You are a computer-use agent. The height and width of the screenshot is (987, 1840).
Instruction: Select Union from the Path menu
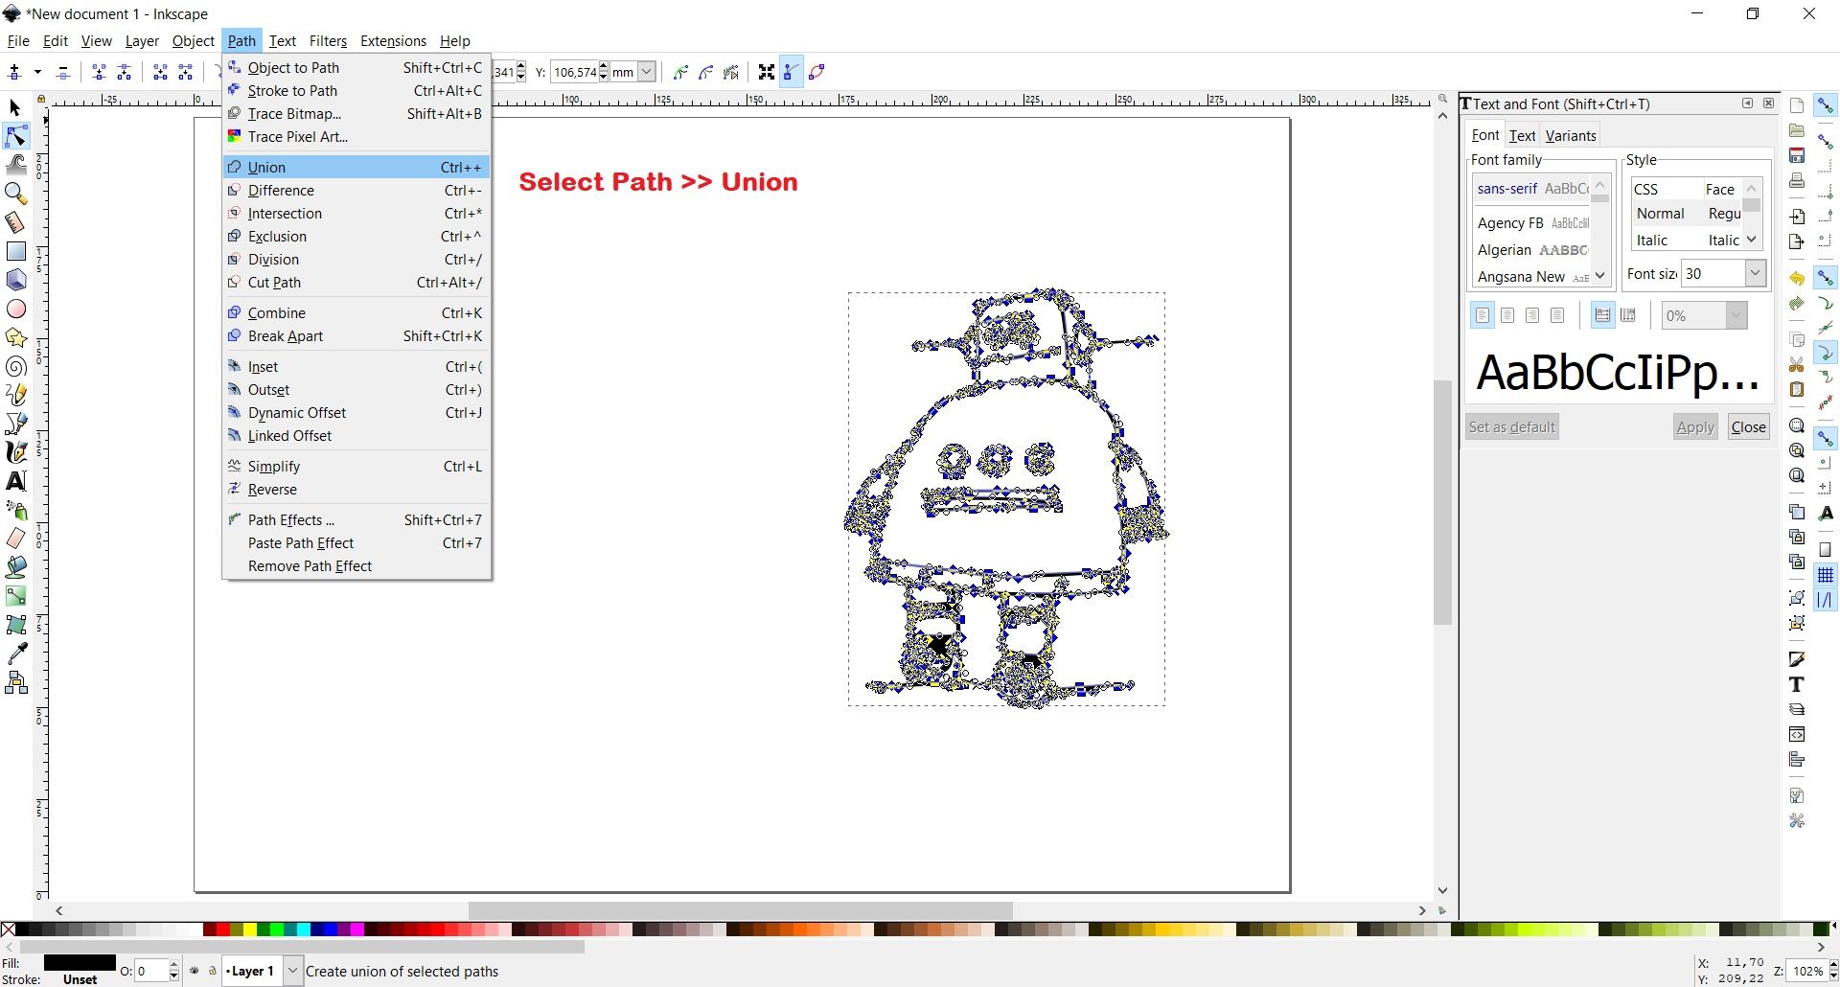point(265,167)
